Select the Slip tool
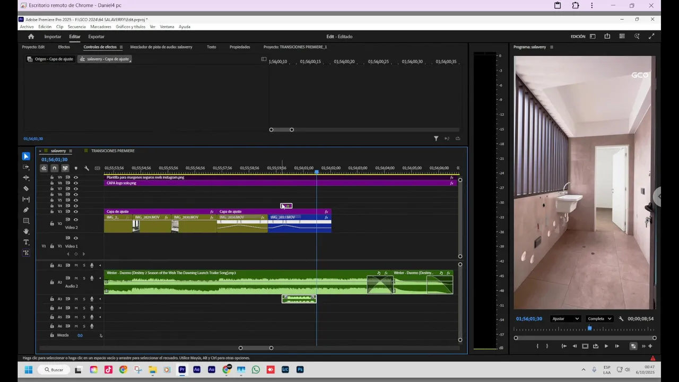Image resolution: width=679 pixels, height=382 pixels. pos(26,199)
